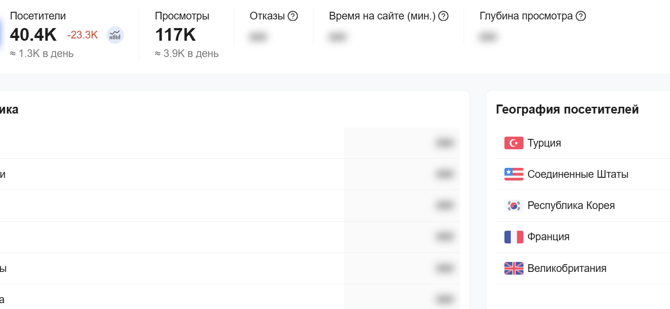Select Соединенные Штаты in the visitor geography
The height and width of the screenshot is (309, 670).
pyautogui.click(x=578, y=174)
